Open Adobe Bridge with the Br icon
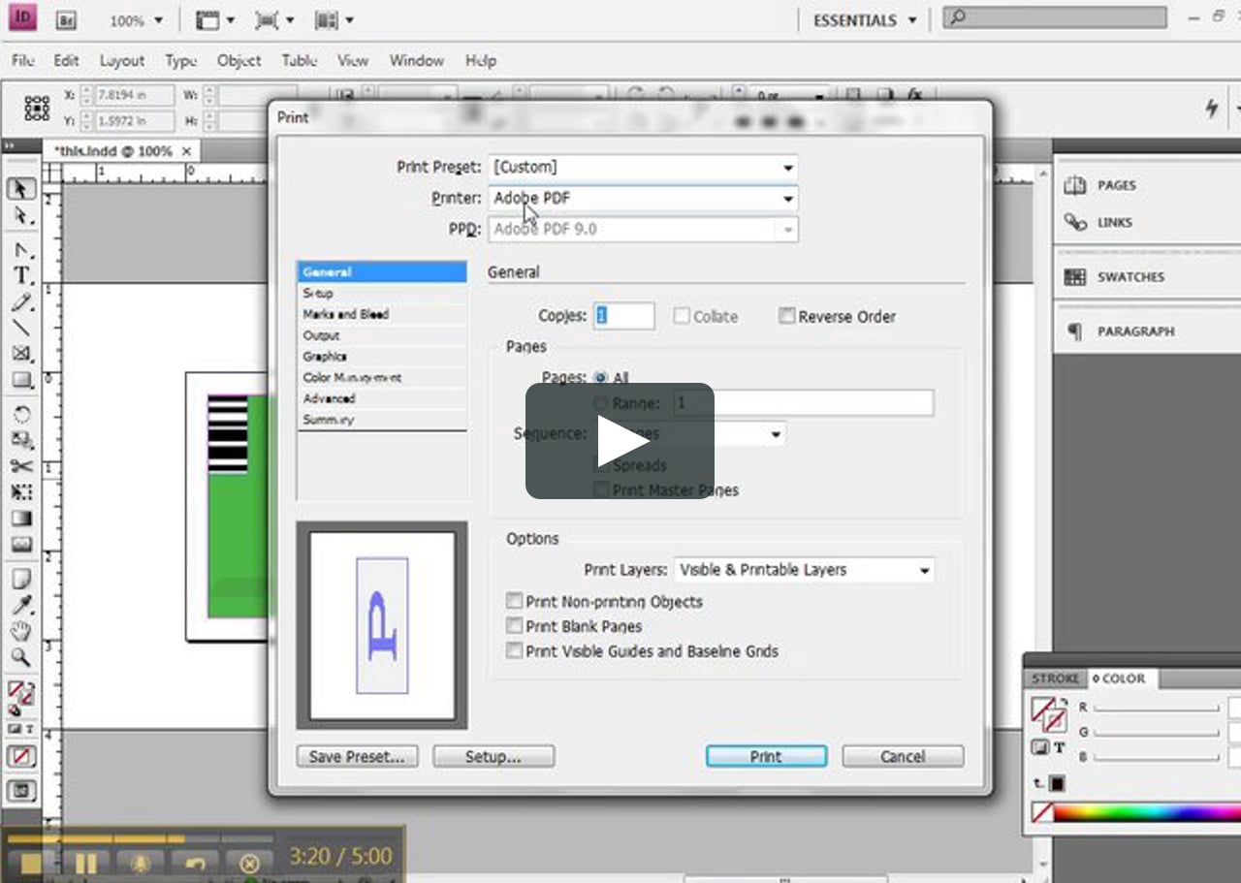Viewport: 1241px width, 883px height. tap(66, 19)
